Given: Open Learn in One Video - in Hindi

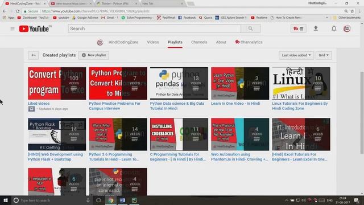Looking at the screenshot, I should point(235,104).
